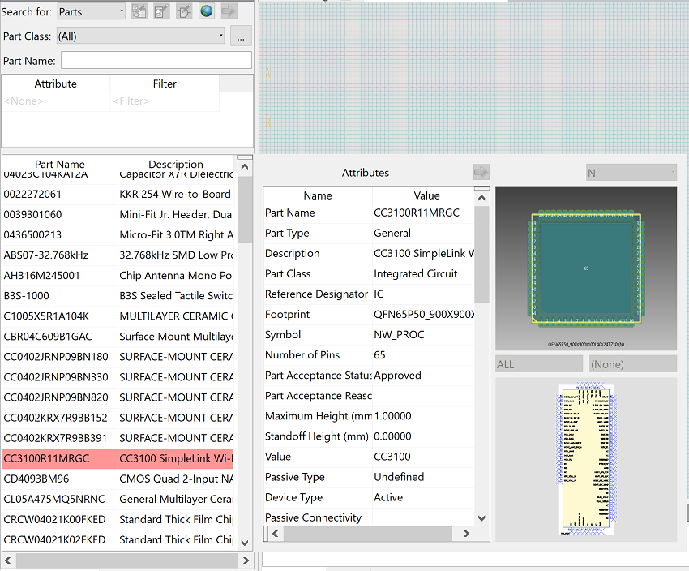This screenshot has height=571, width=689.
Task: Click the Attribute column header
Action: 55,84
